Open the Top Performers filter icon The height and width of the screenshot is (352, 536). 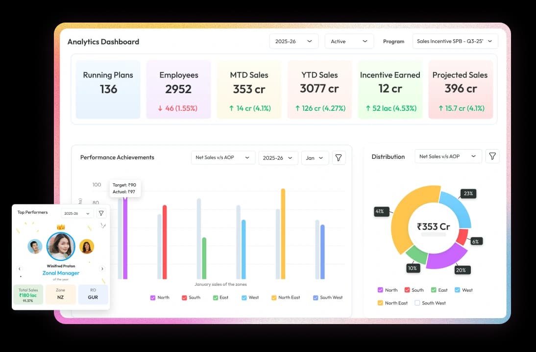(101, 213)
